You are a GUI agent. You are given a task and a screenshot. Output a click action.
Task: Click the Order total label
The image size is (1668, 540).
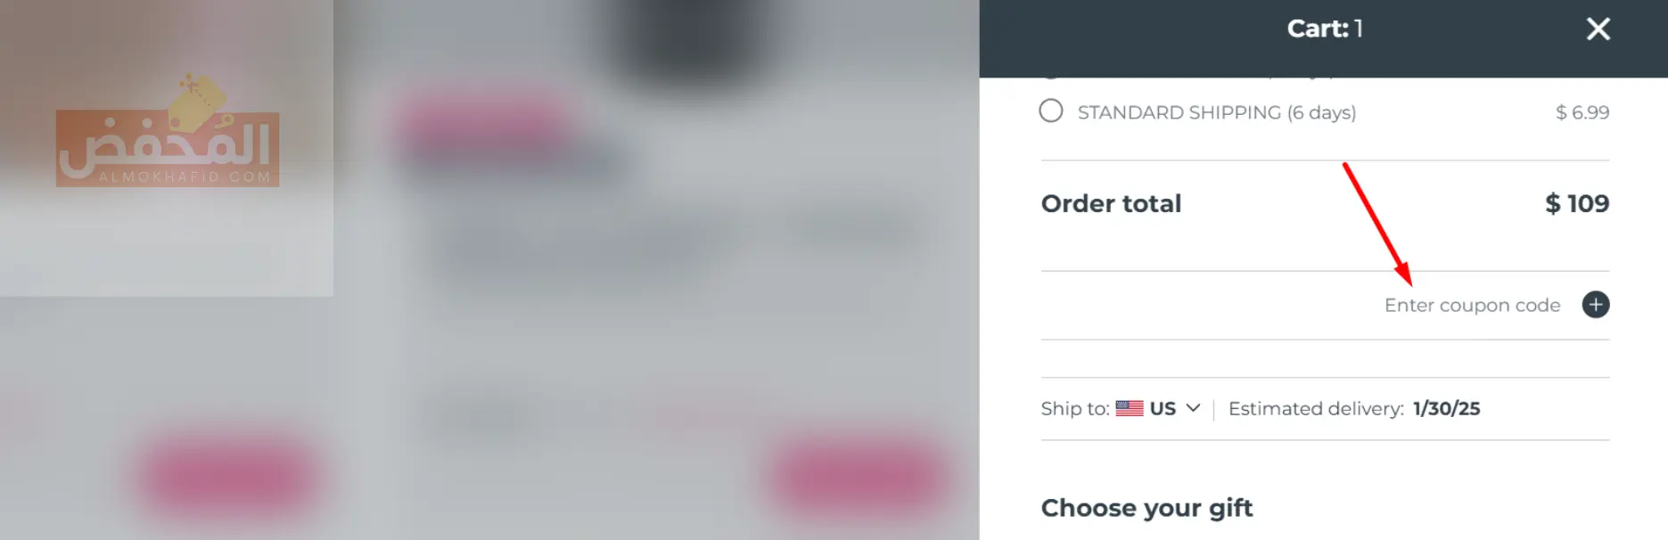point(1111,203)
